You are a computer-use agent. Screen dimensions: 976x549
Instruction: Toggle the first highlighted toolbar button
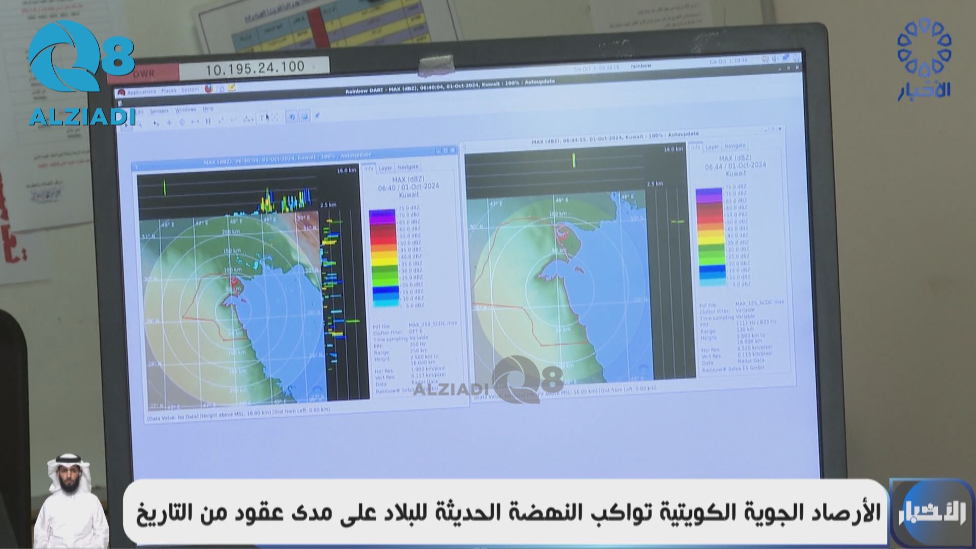(x=292, y=117)
